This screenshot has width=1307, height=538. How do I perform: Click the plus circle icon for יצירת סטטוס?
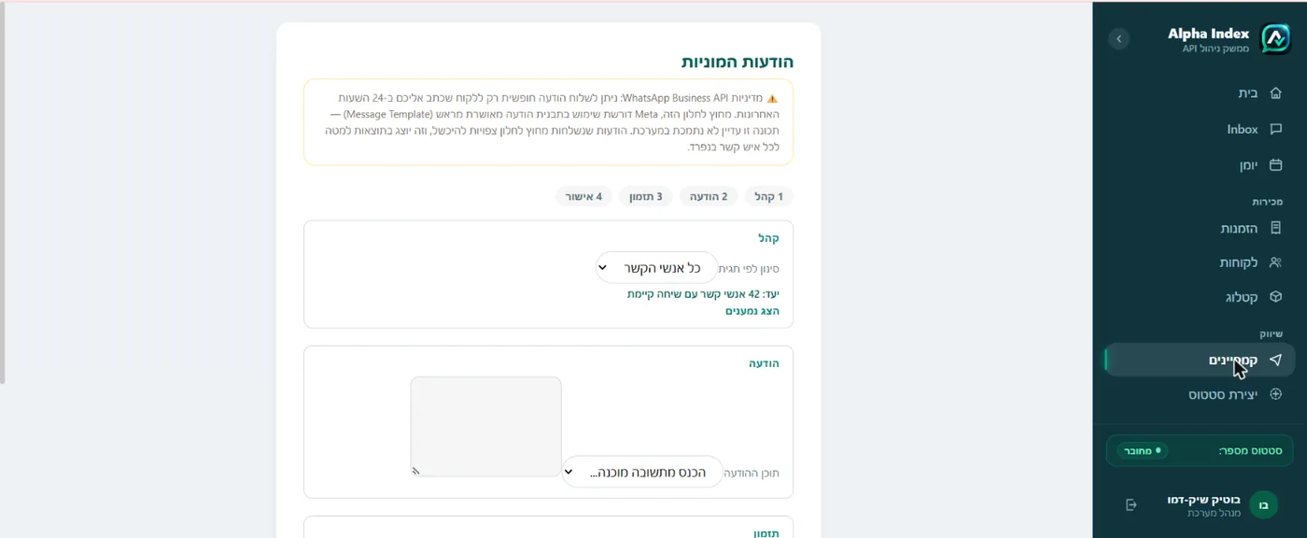[1275, 394]
